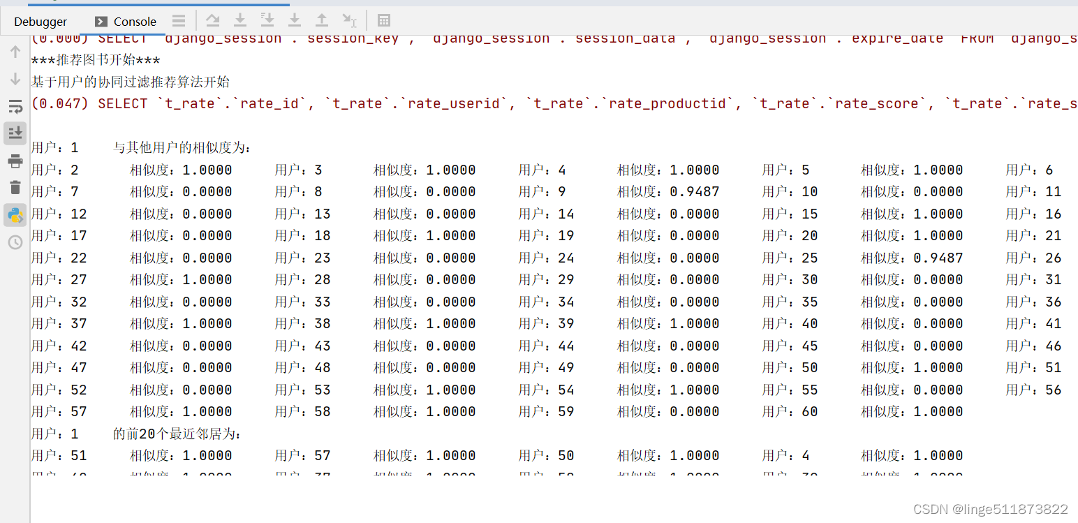Clear console with the trash icon
Image resolution: width=1078 pixels, height=523 pixels.
click(x=15, y=187)
